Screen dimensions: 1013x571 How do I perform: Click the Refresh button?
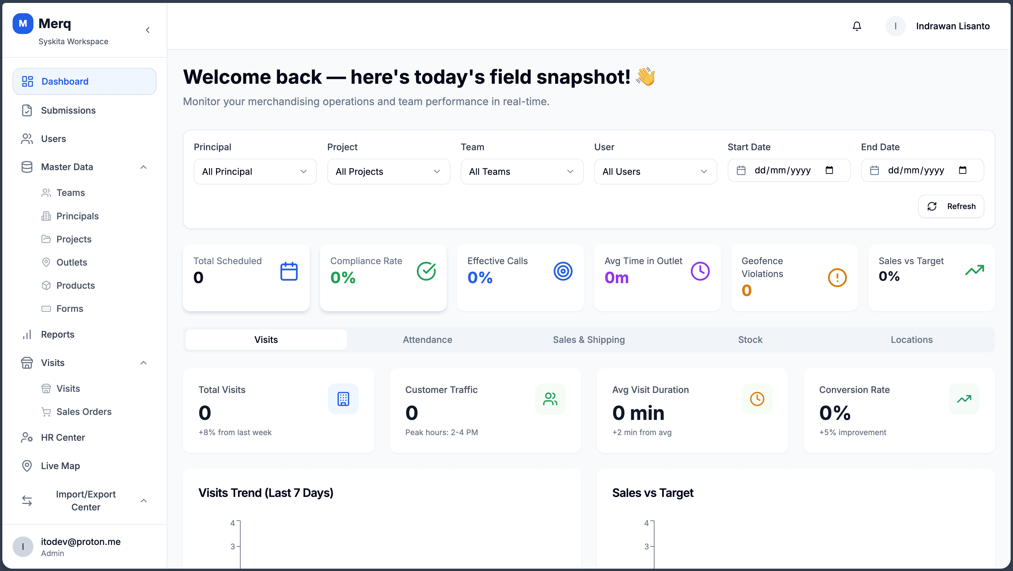(x=951, y=206)
